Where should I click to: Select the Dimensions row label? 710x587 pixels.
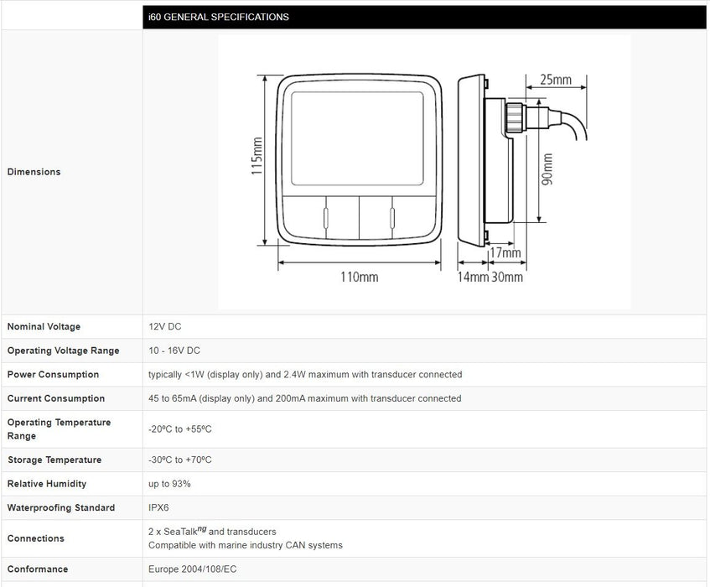point(34,172)
